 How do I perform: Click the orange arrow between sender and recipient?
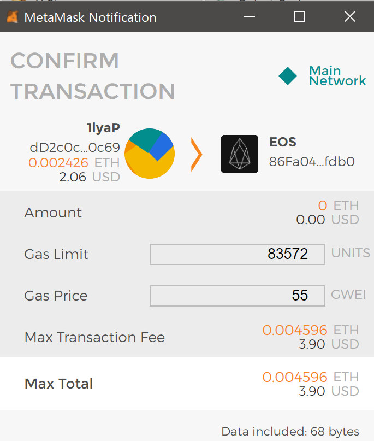(x=197, y=155)
